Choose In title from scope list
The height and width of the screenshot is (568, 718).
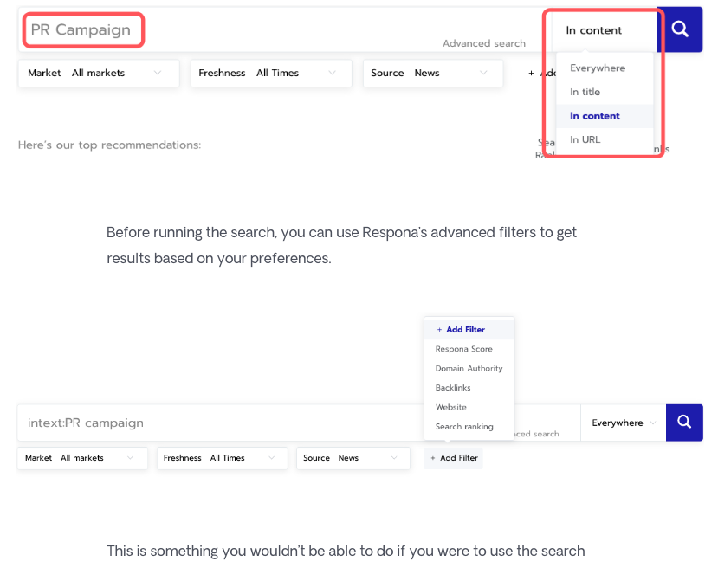[585, 92]
